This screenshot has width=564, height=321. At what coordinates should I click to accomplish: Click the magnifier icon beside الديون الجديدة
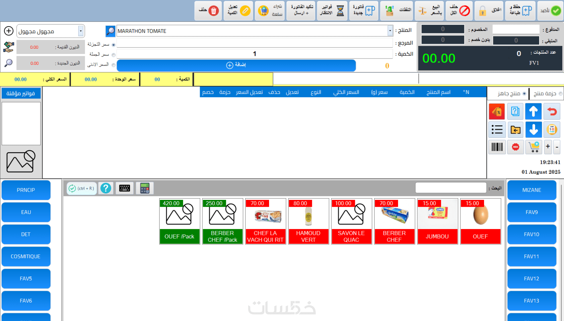pyautogui.click(x=9, y=63)
